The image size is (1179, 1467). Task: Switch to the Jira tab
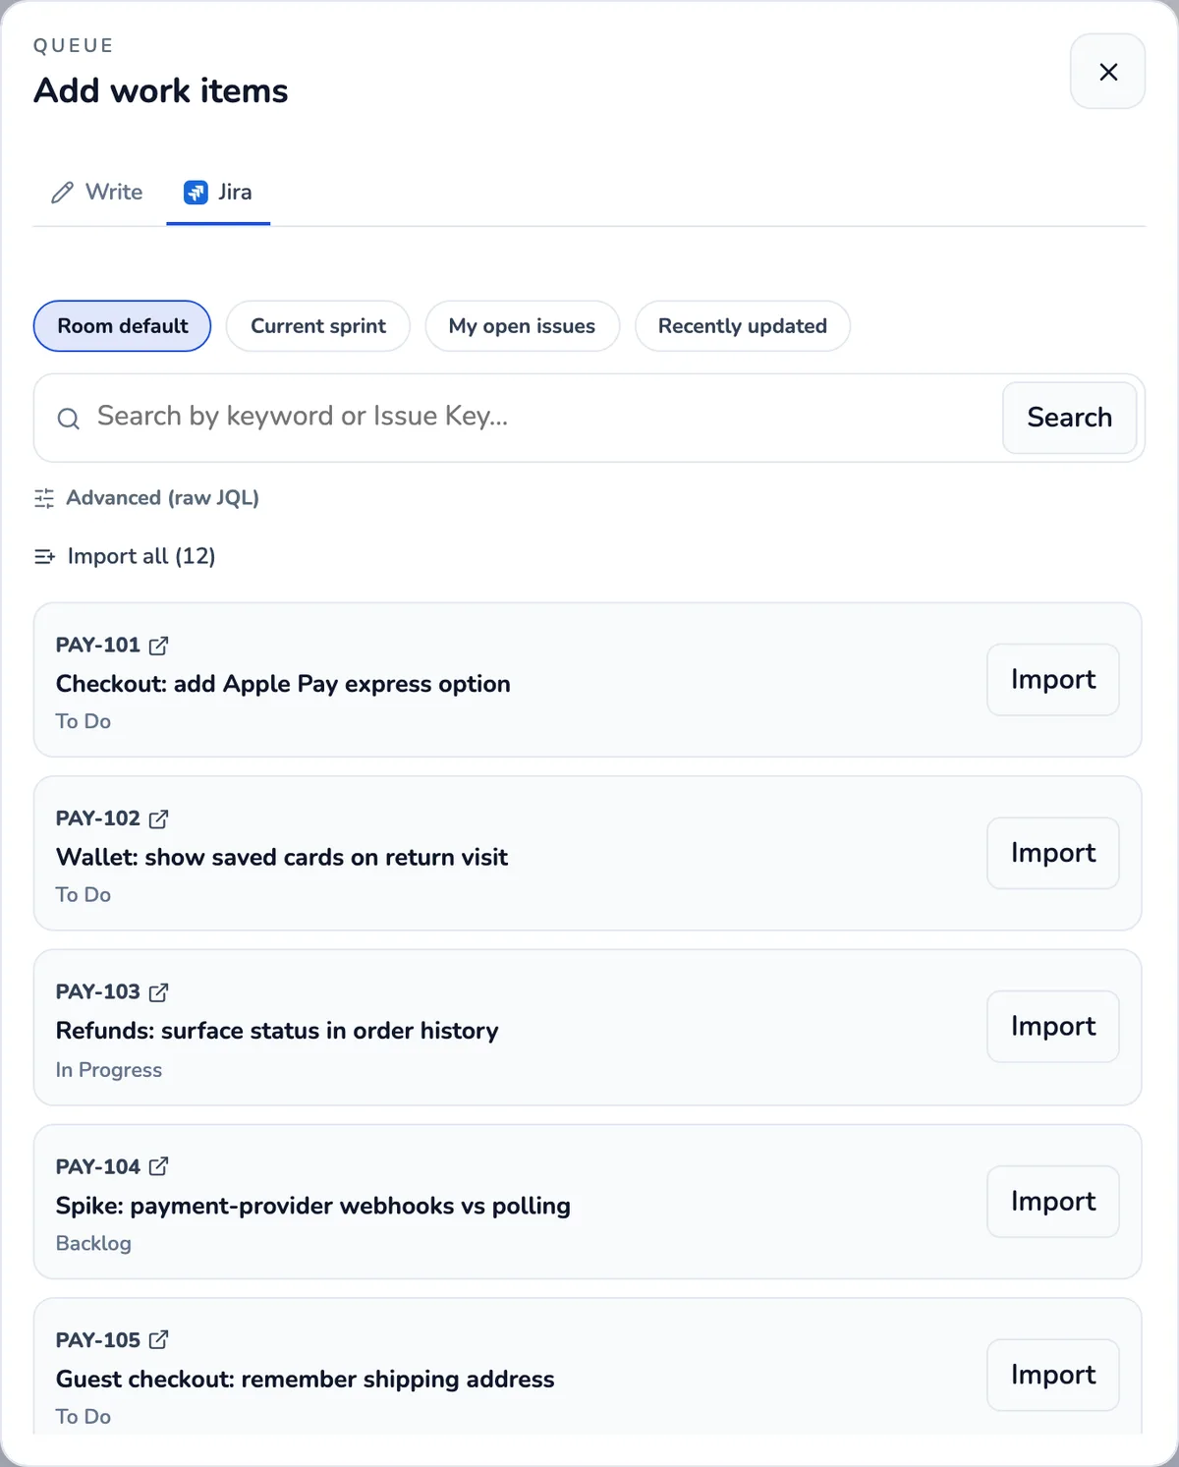(x=218, y=192)
